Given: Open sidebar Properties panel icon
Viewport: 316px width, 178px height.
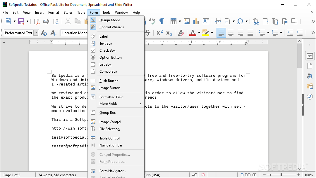Looking at the screenshot, I should [310, 56].
